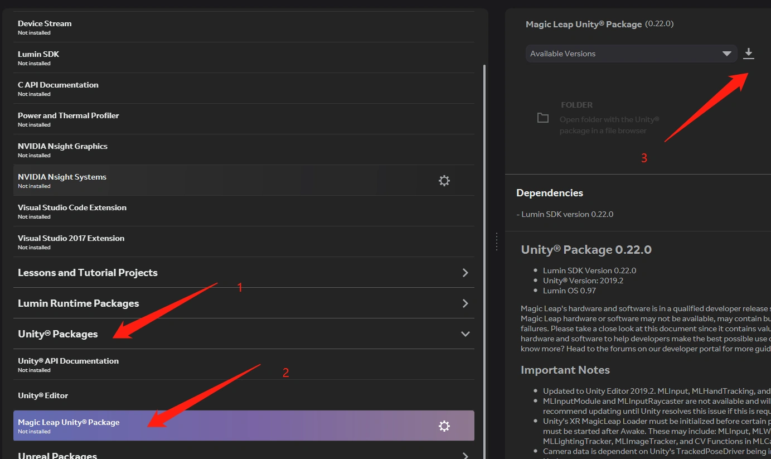Click the package list vertical scrollbar

[484, 223]
